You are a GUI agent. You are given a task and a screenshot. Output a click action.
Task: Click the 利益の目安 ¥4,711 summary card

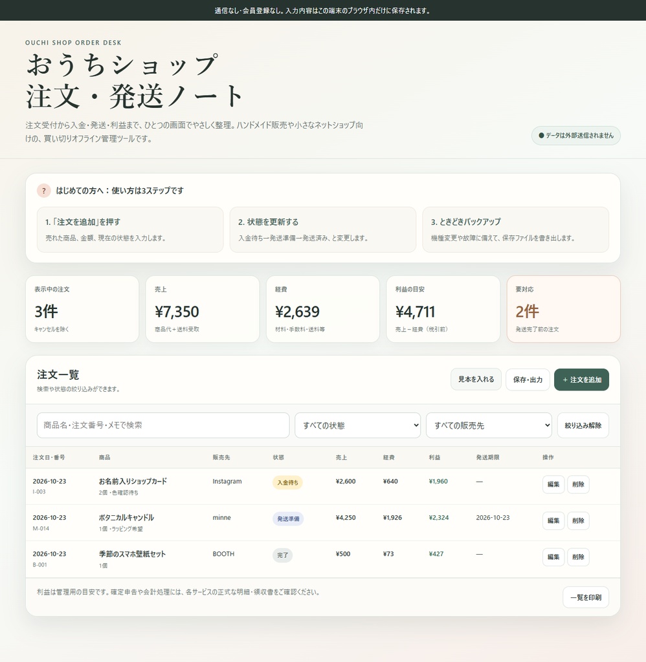click(x=443, y=309)
